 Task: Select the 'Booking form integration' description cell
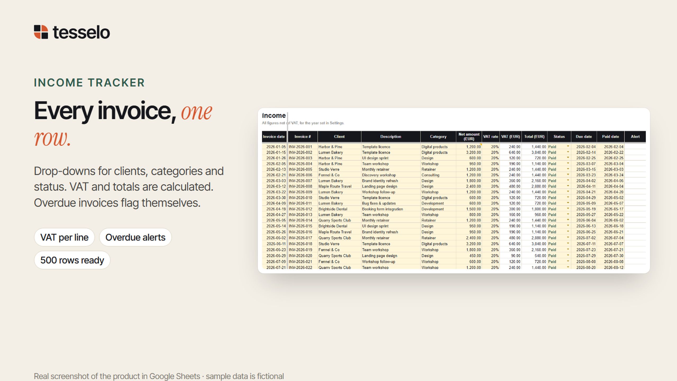[x=391, y=209]
